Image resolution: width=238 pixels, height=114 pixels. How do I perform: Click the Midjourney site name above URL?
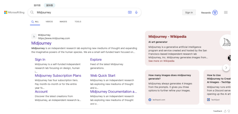coord(44,35)
